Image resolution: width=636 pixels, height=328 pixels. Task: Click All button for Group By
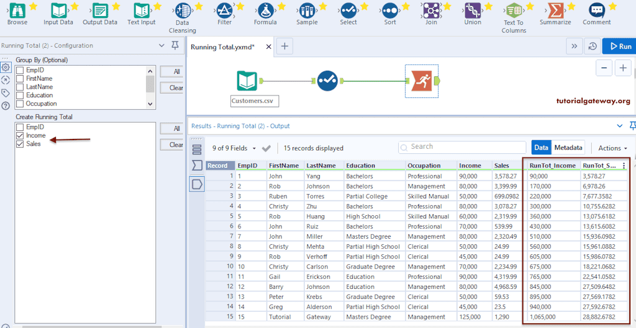point(172,72)
